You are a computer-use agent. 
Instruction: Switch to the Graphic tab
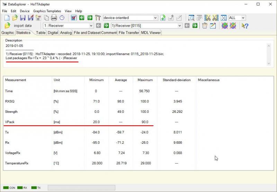[x=8, y=33]
